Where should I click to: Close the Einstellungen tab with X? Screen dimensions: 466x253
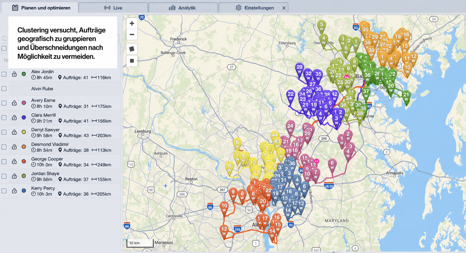click(x=284, y=8)
